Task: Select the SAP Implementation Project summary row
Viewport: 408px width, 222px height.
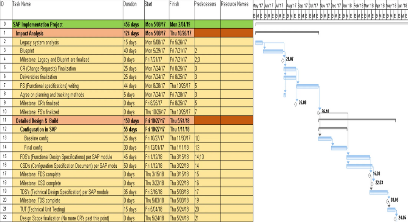Action: 38,24
